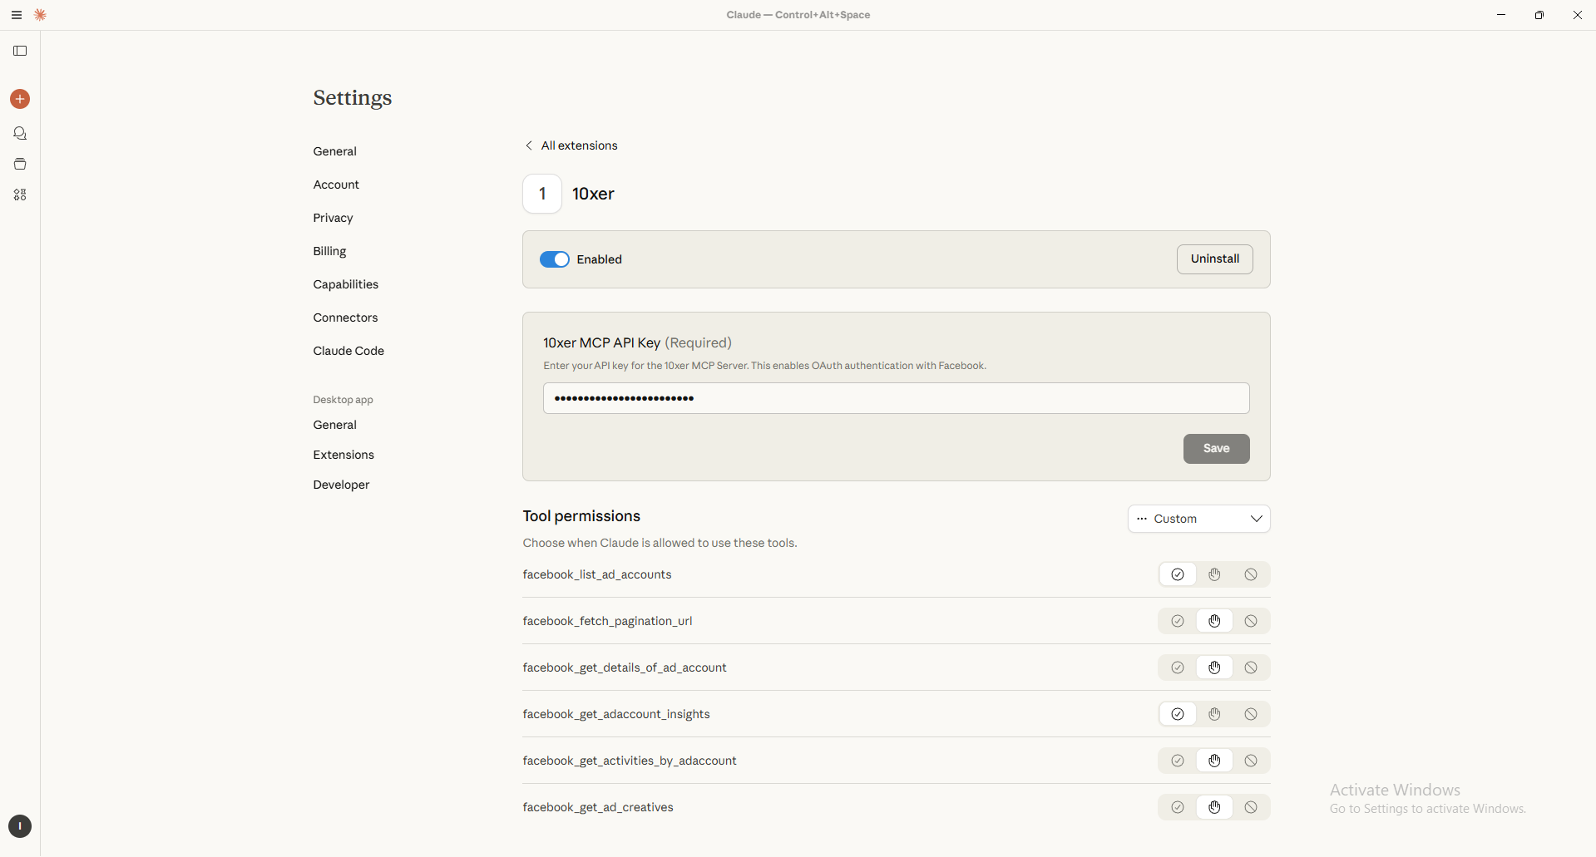Click the new chat plus icon
Screen dimensions: 1596x857
pos(20,99)
